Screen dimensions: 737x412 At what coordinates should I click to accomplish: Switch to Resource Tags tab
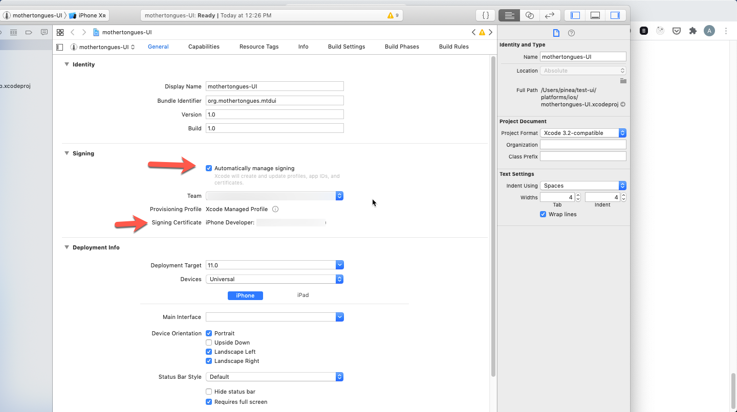tap(259, 47)
